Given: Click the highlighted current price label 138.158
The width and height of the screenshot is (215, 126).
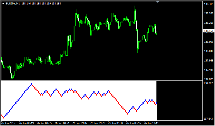Looking at the screenshot, I should (x=209, y=31).
